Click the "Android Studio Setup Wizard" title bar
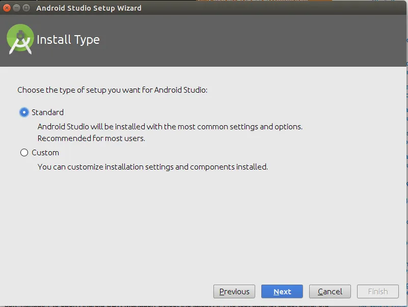This screenshot has width=408, height=307. pos(89,8)
